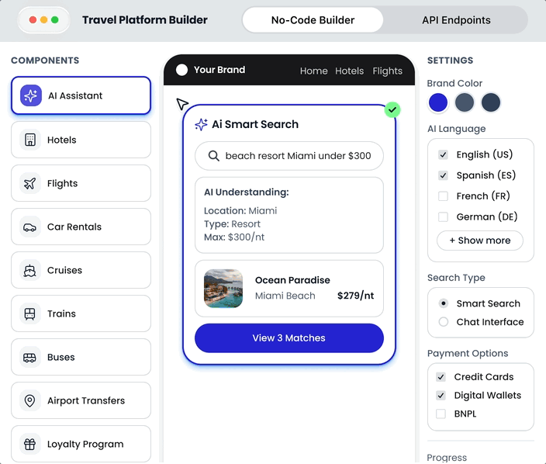The image size is (546, 464).
Task: Click the Flights airplane icon
Action: [30, 183]
